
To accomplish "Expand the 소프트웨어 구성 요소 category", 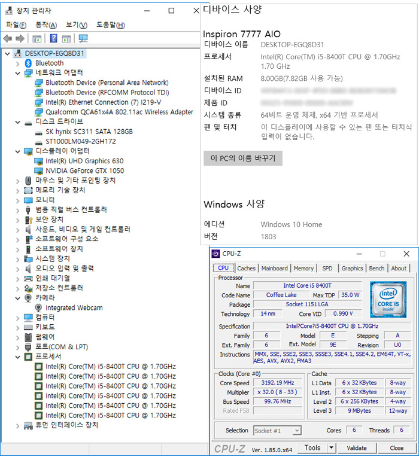I will (x=17, y=240).
